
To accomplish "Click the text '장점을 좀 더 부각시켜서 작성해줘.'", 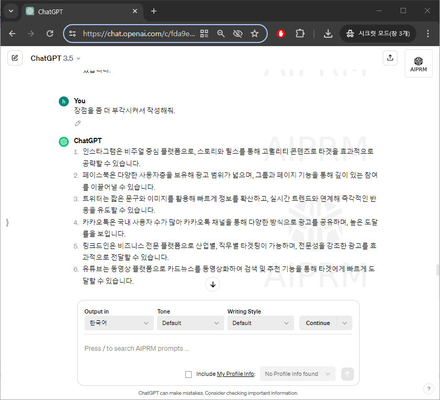I will [x=124, y=111].
